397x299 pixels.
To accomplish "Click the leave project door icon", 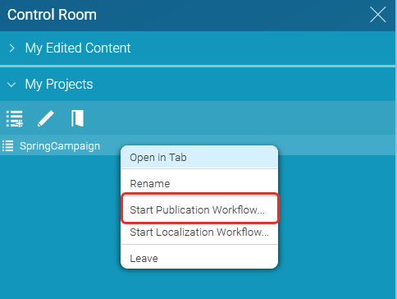I will tap(77, 118).
